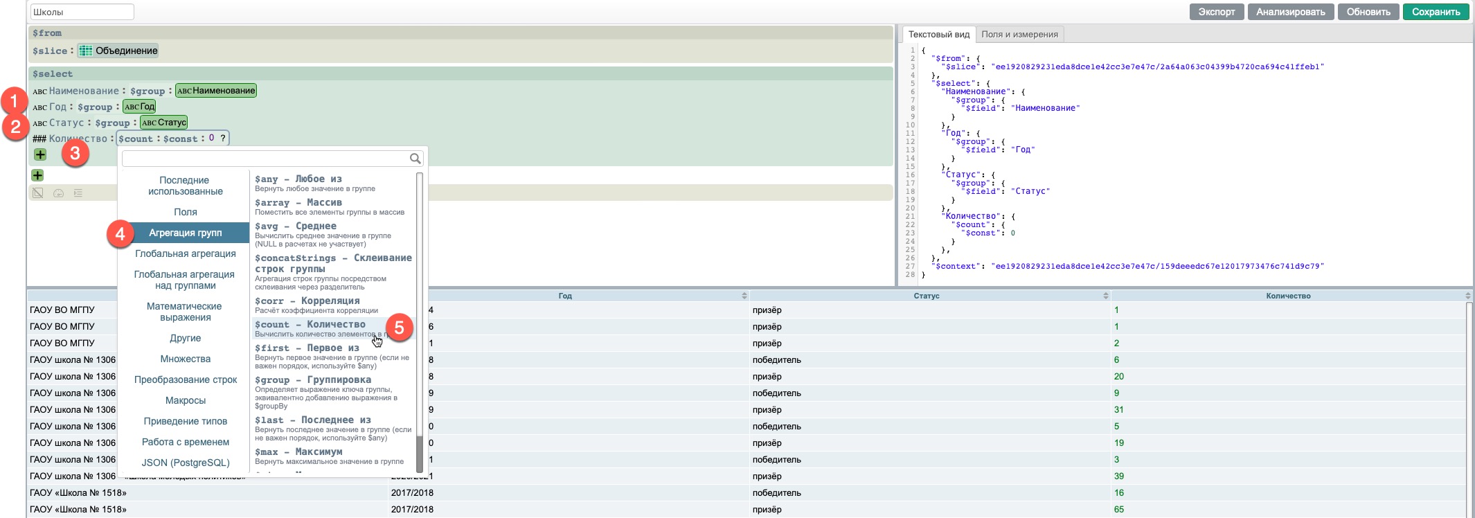Click the indent list icon in bottom toolbar
This screenshot has width=1475, height=518.
tap(78, 193)
